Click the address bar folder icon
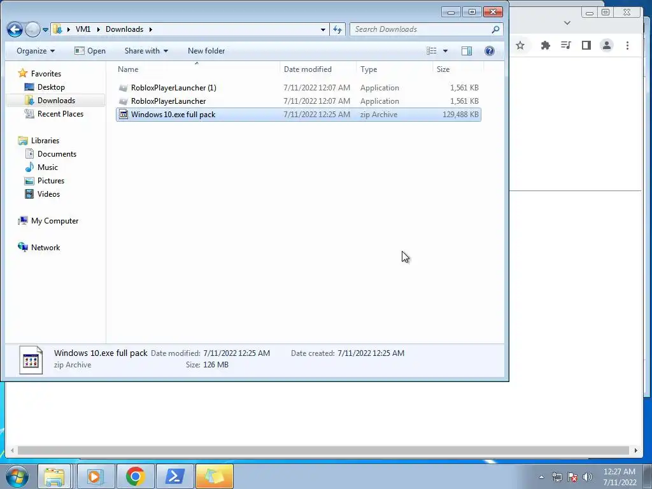 click(x=57, y=29)
